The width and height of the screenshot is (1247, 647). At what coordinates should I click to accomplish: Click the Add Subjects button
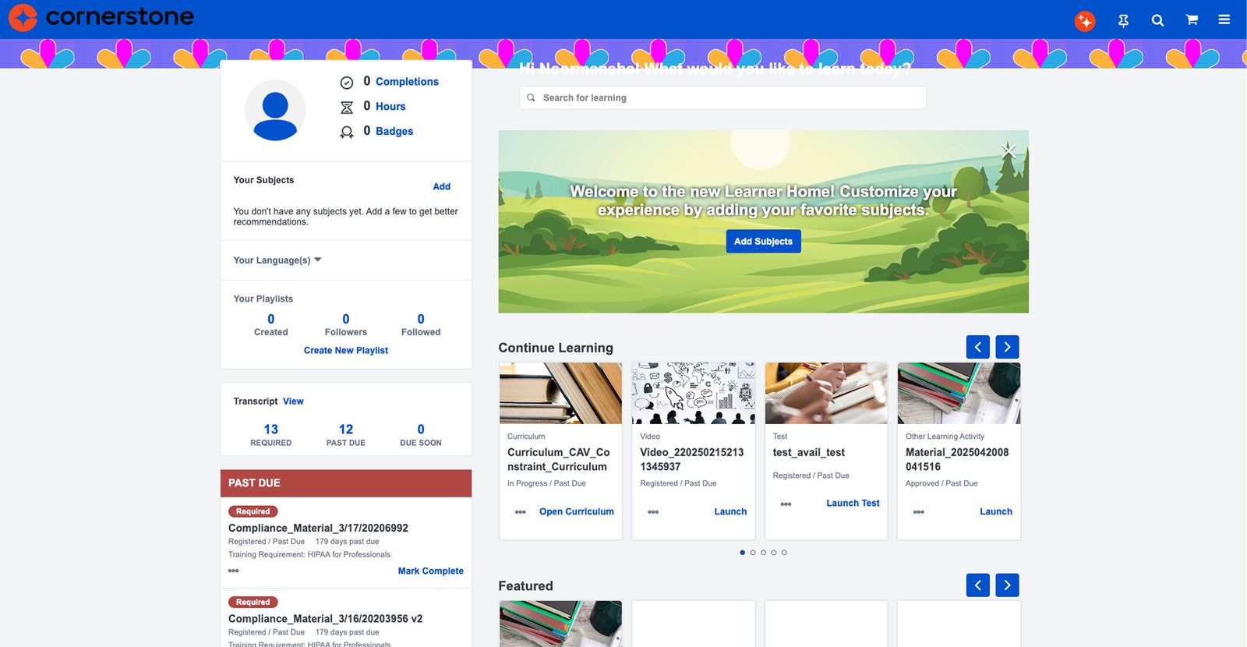point(763,242)
